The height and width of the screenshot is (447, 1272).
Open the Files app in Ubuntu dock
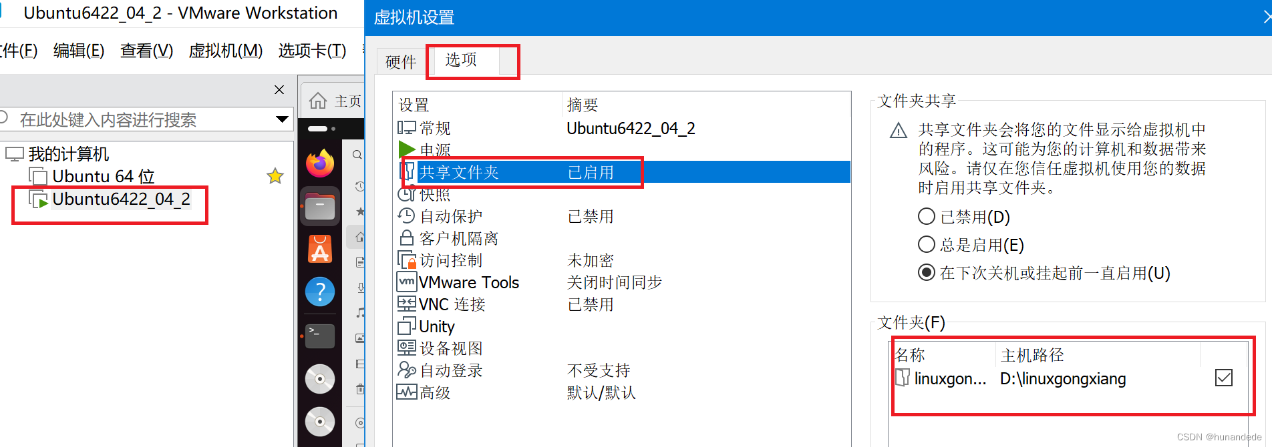(320, 206)
